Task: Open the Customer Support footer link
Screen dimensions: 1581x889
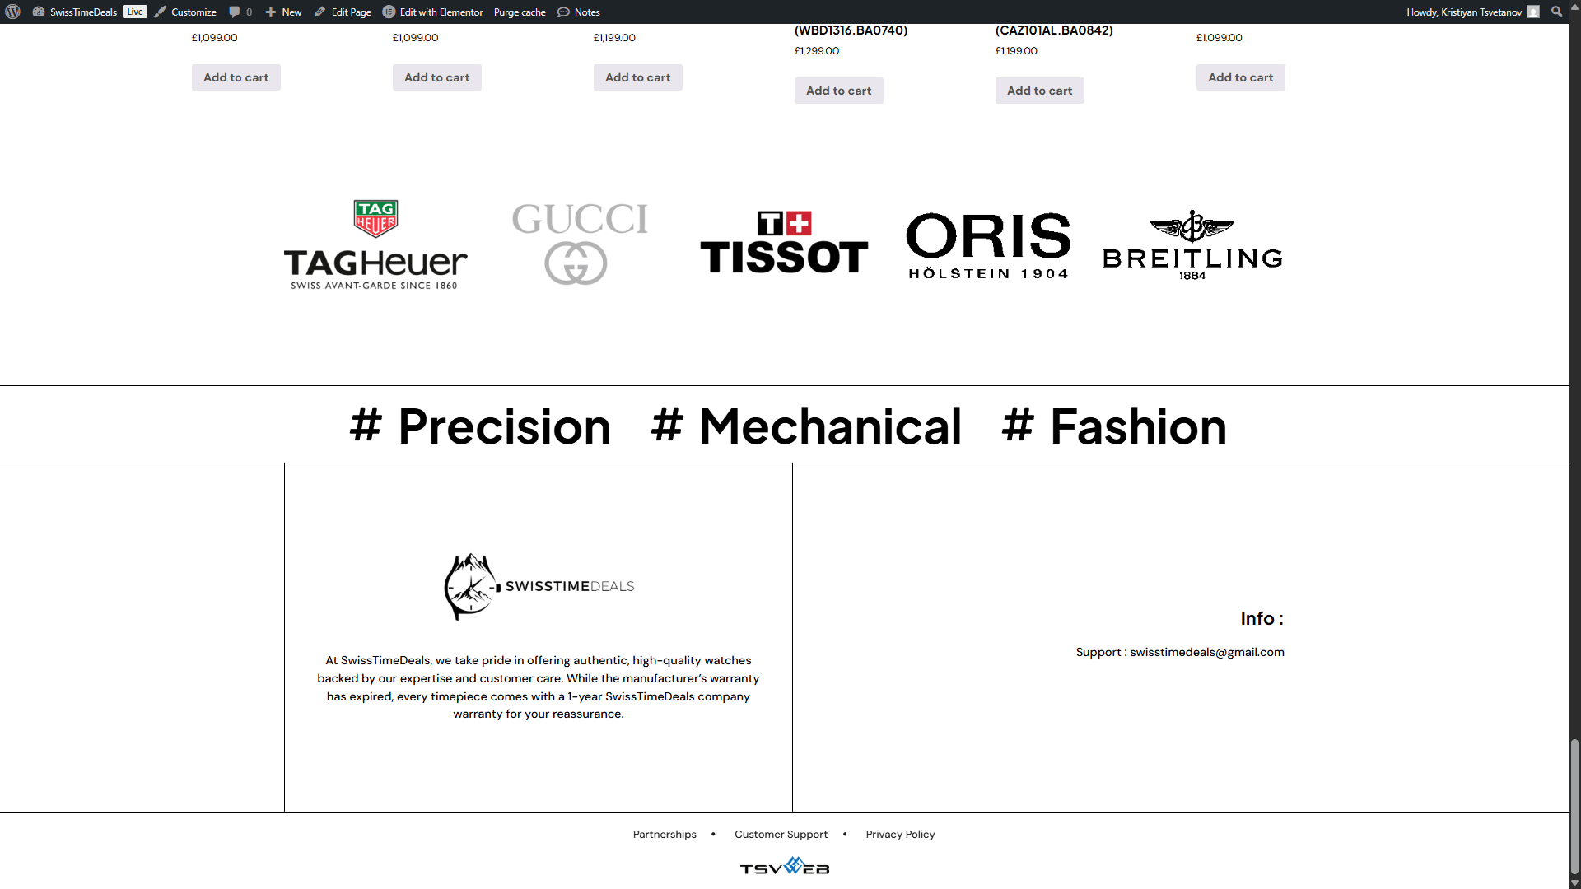Action: pyautogui.click(x=781, y=834)
